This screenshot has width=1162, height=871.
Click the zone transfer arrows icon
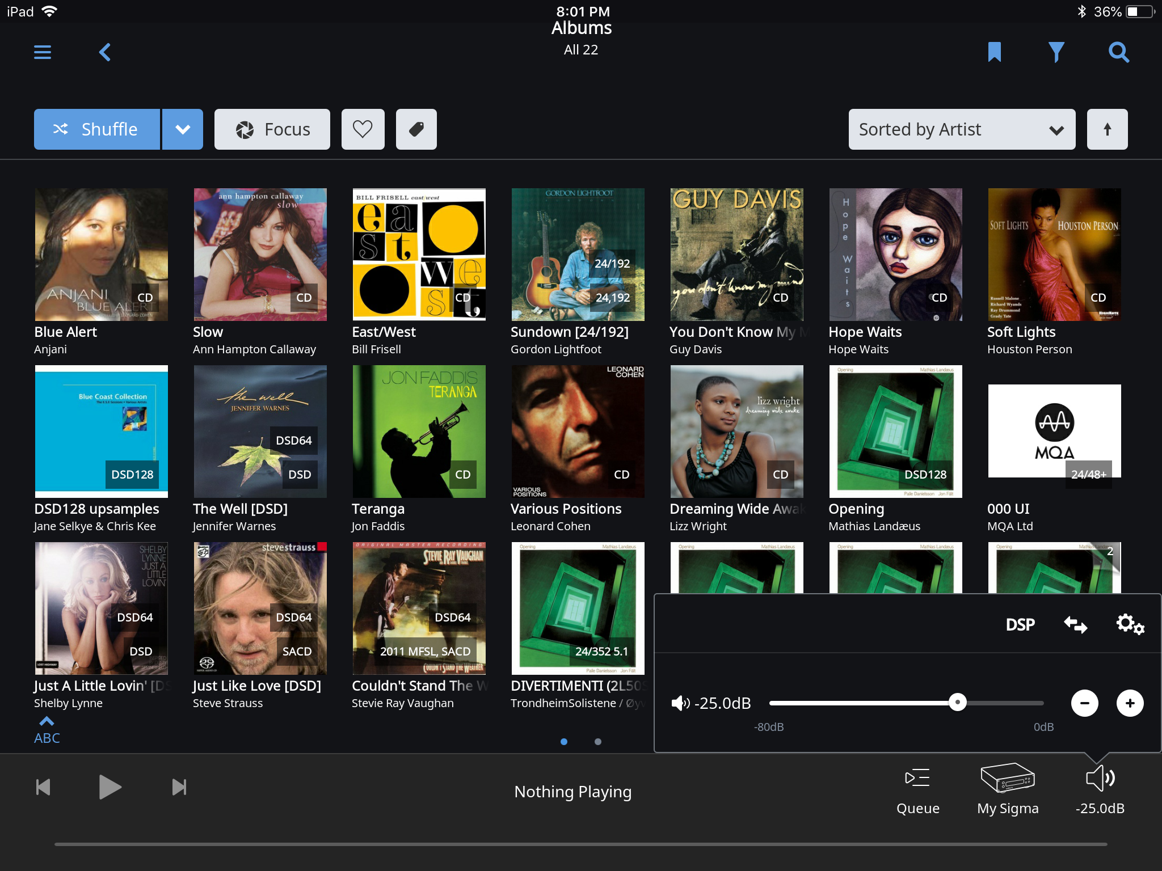(1075, 624)
